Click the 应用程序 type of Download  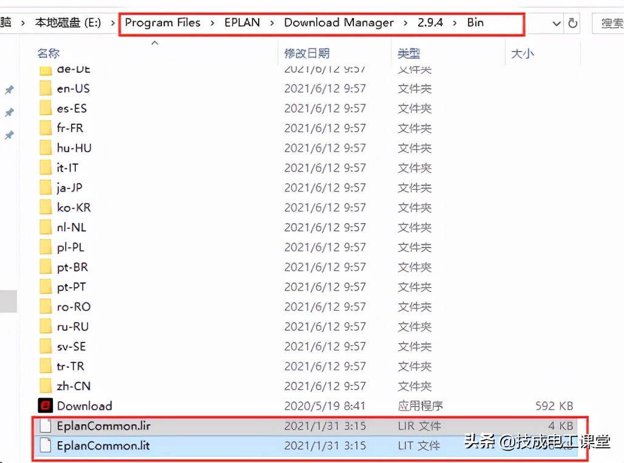(420, 406)
